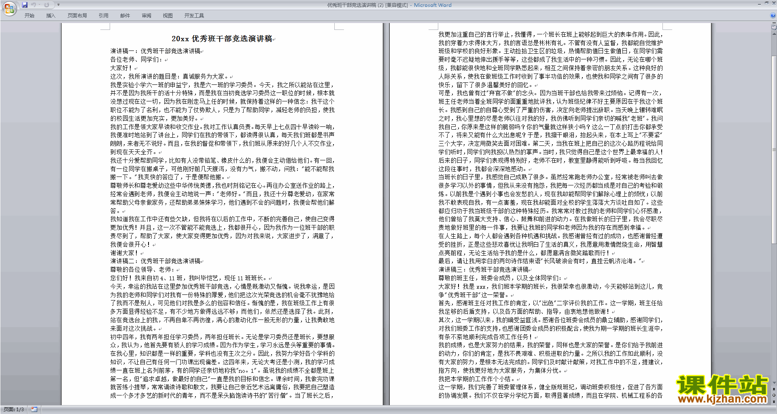The image size is (777, 414).
Task: Jump to previous page with the double-up arrow
Action: pos(774,389)
